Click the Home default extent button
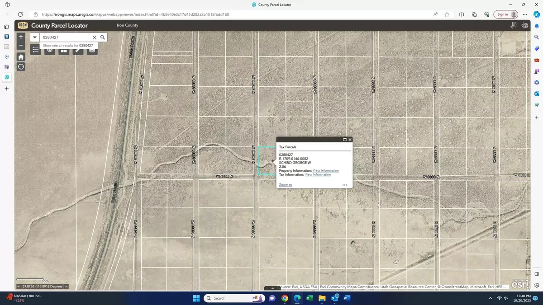Viewport: 543px width, 305px height. coord(20,56)
